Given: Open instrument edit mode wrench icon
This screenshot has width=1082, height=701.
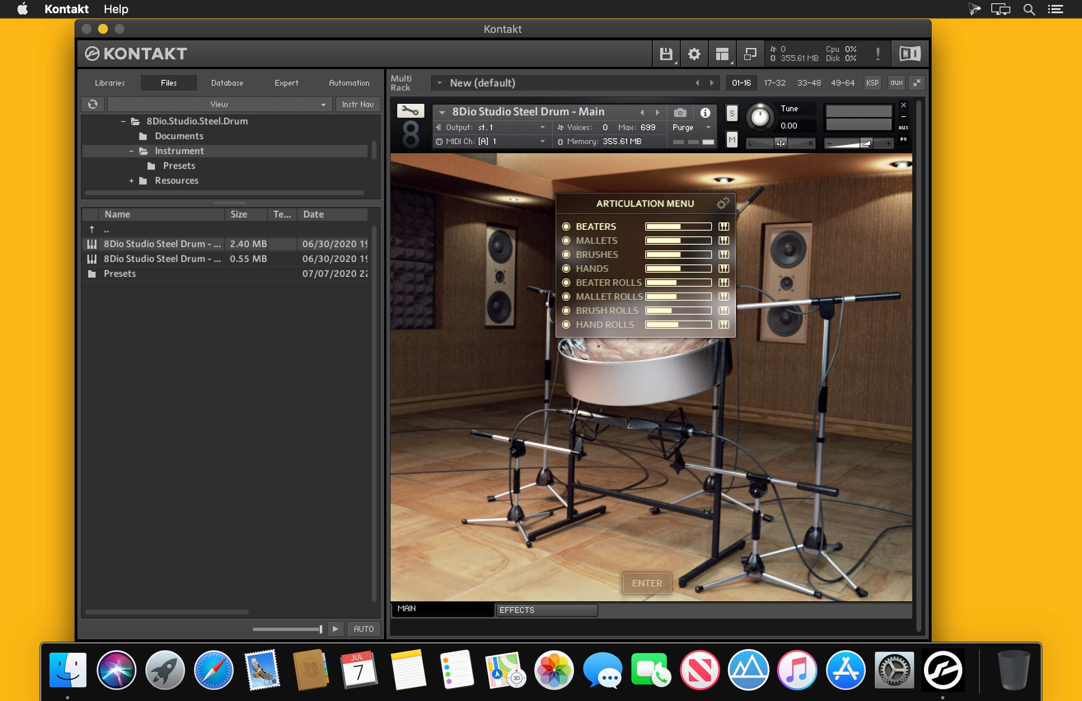Looking at the screenshot, I should [x=410, y=111].
